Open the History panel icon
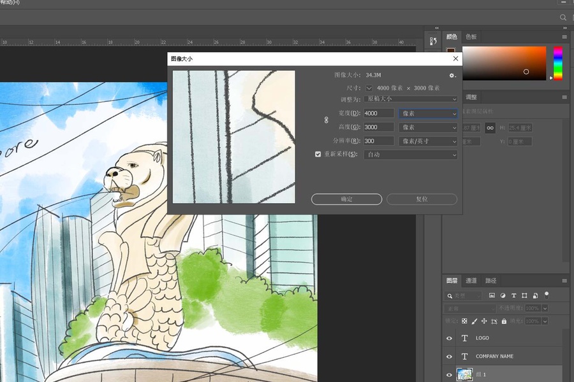This screenshot has width=574, height=382. coord(433,41)
